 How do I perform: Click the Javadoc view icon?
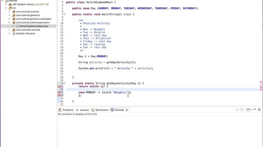pos(77,110)
